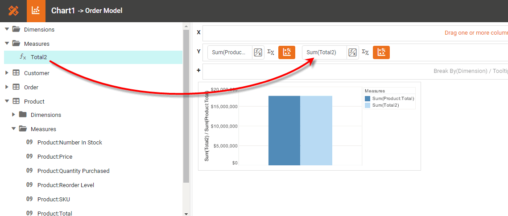The width and height of the screenshot is (508, 216).
Task: Click the X axis column drop area
Action: [355, 33]
